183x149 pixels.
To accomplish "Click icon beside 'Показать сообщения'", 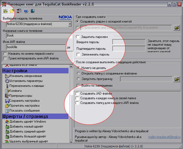I will pos(7,111).
